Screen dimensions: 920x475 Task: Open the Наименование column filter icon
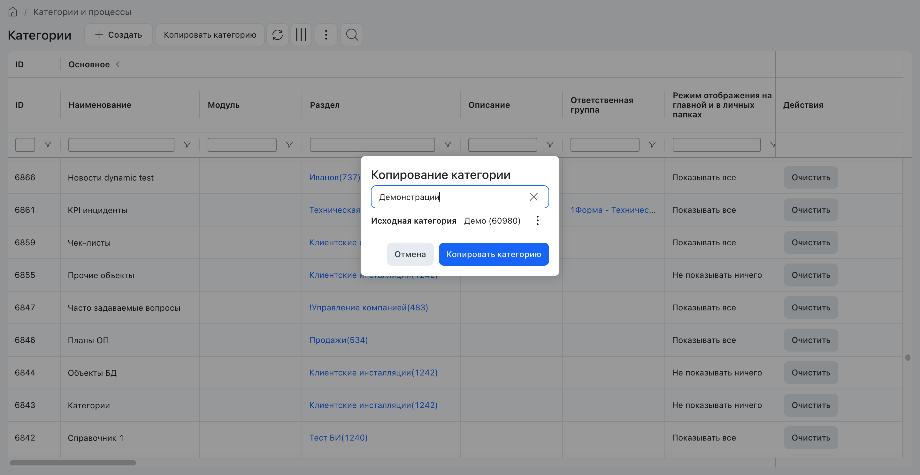tap(187, 145)
